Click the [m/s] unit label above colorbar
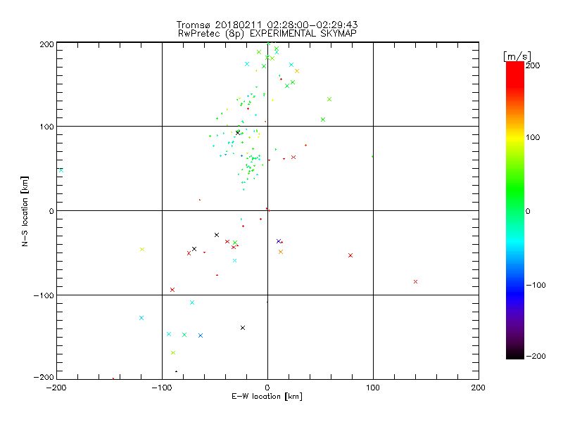 coord(517,56)
